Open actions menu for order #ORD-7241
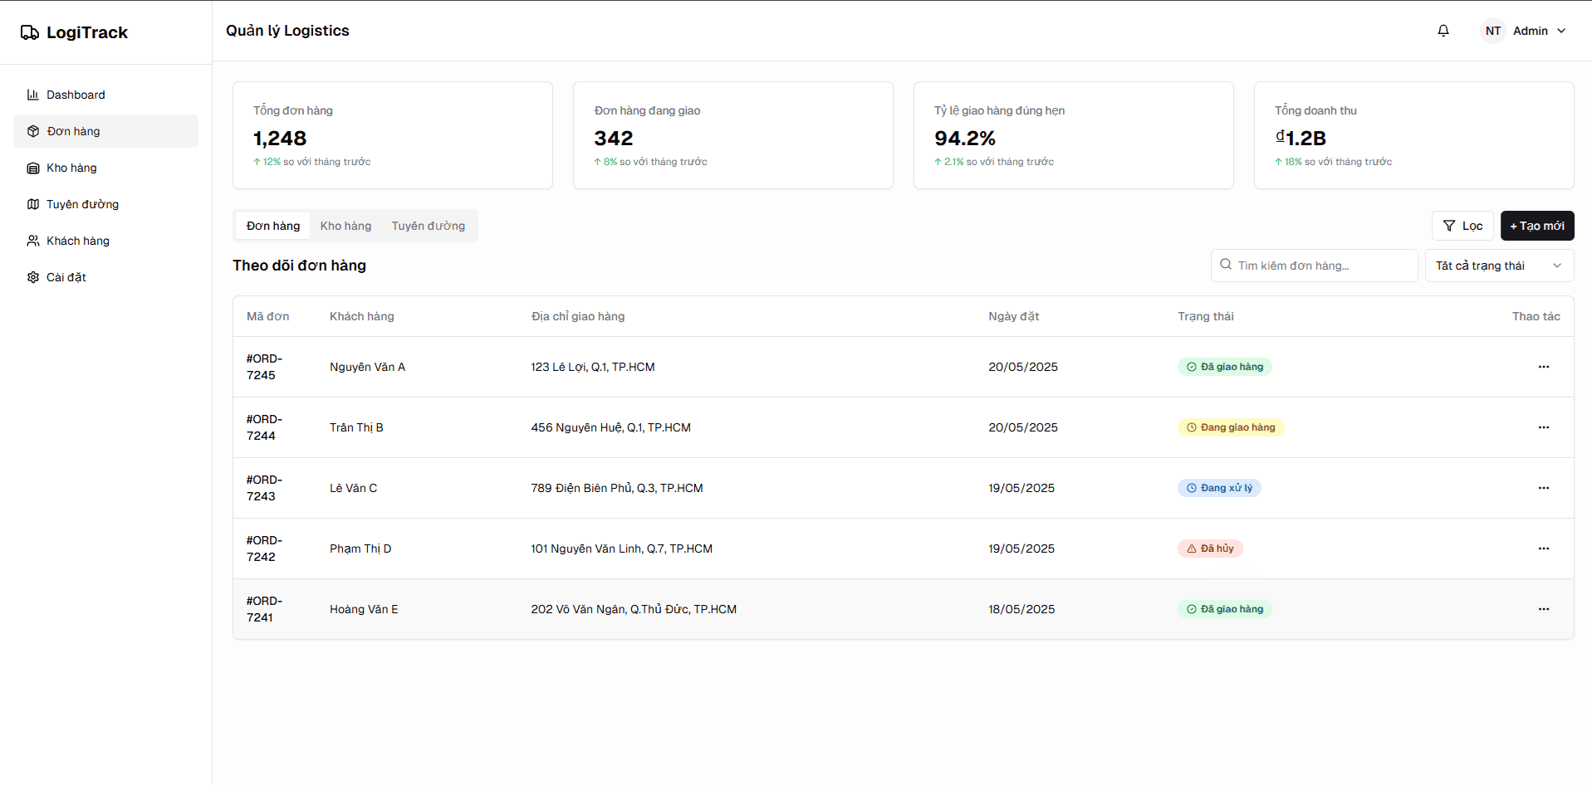 1544,609
